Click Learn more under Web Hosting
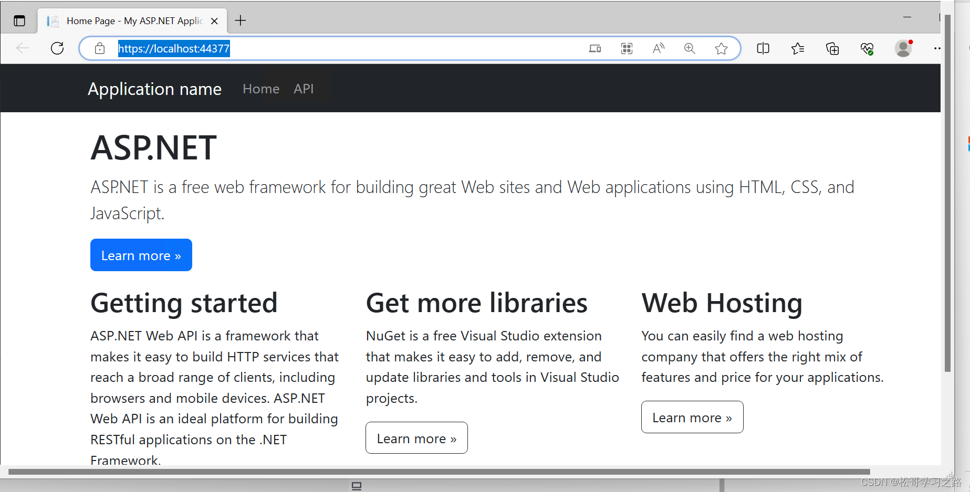This screenshot has height=492, width=970. coord(692,417)
